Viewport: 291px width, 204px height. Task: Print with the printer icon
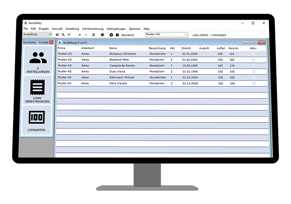click(x=102, y=35)
